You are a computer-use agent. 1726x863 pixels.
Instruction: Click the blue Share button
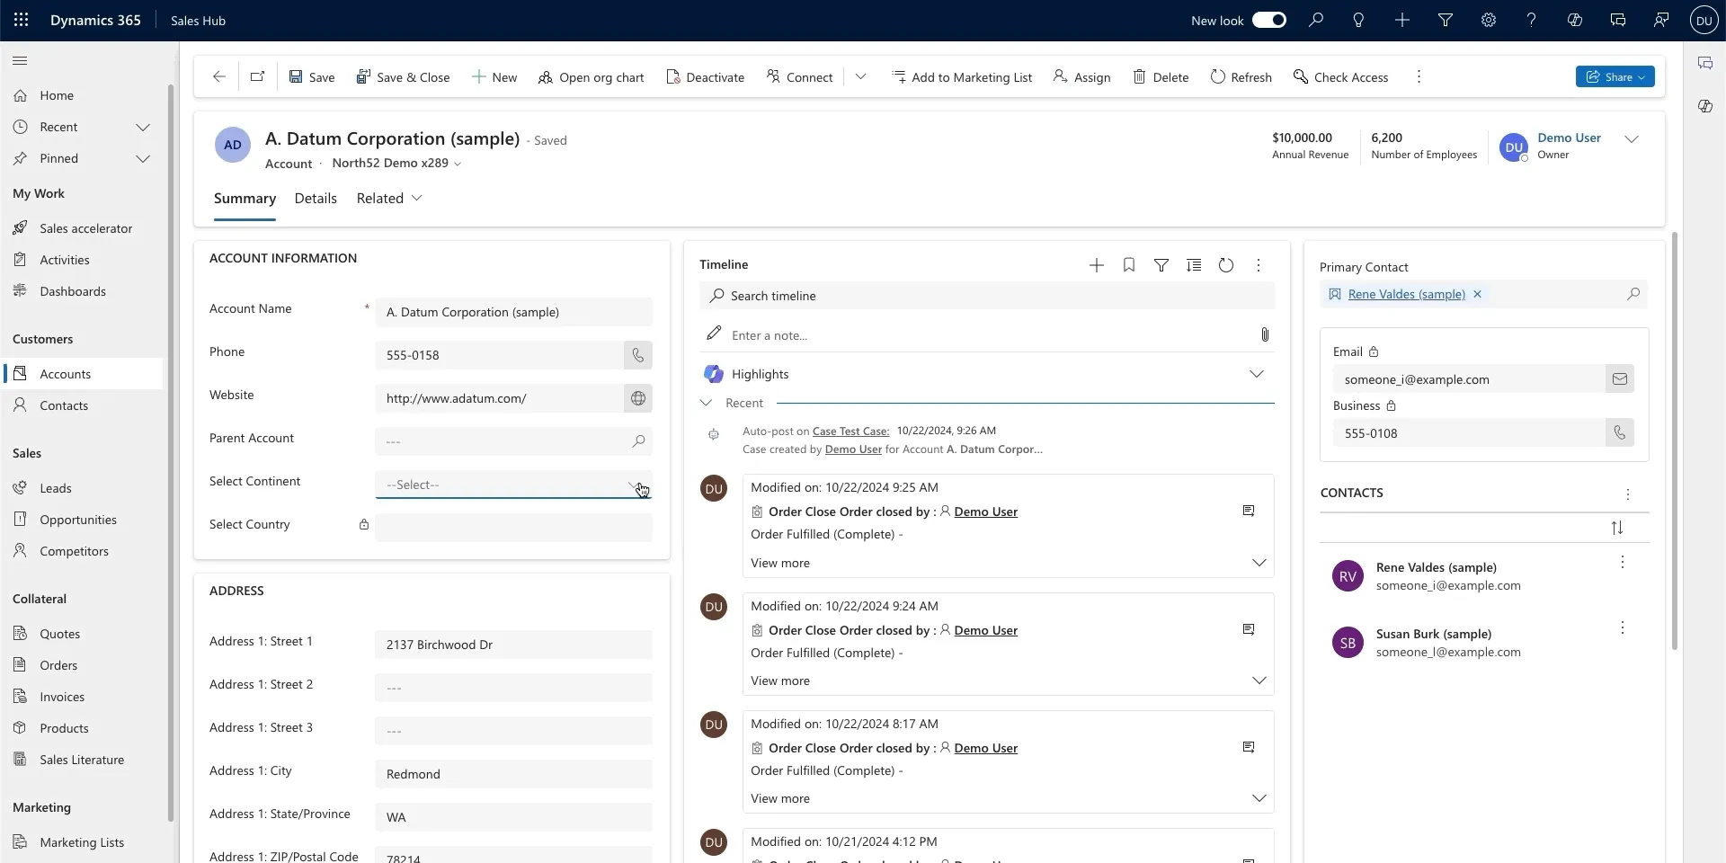(x=1615, y=77)
